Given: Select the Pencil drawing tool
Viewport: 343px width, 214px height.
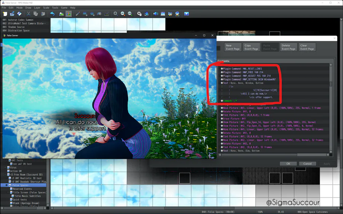Looking at the screenshot, I should (x=78, y=14).
